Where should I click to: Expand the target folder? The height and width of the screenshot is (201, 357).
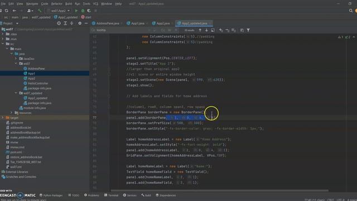tap(3, 118)
